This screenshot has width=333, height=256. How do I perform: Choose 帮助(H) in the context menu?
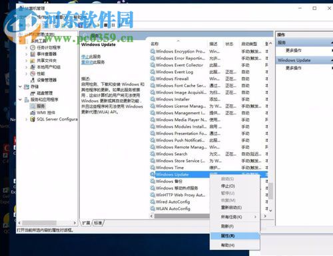coord(235,245)
